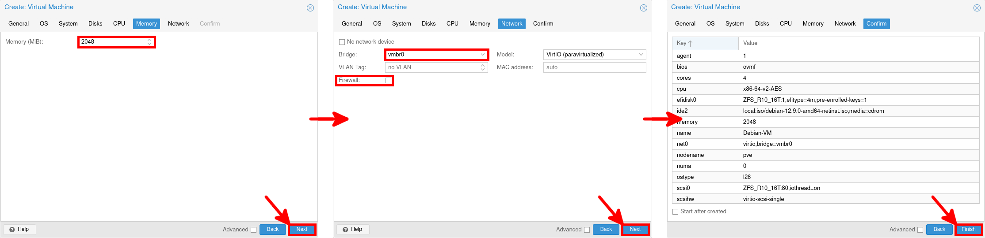Image resolution: width=985 pixels, height=238 pixels.
Task: Click the Finish button
Action: (x=968, y=229)
